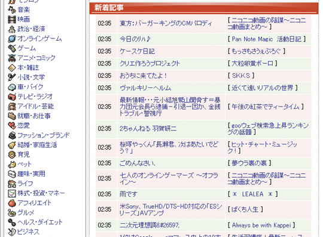The height and width of the screenshot is (237, 323).
Task: Click the chart icon beside 株式・投資・マネー
Action: tap(12, 193)
